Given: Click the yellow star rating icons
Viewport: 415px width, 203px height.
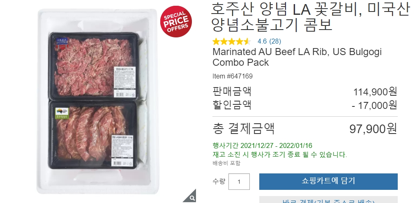Looking at the screenshot, I should 232,42.
